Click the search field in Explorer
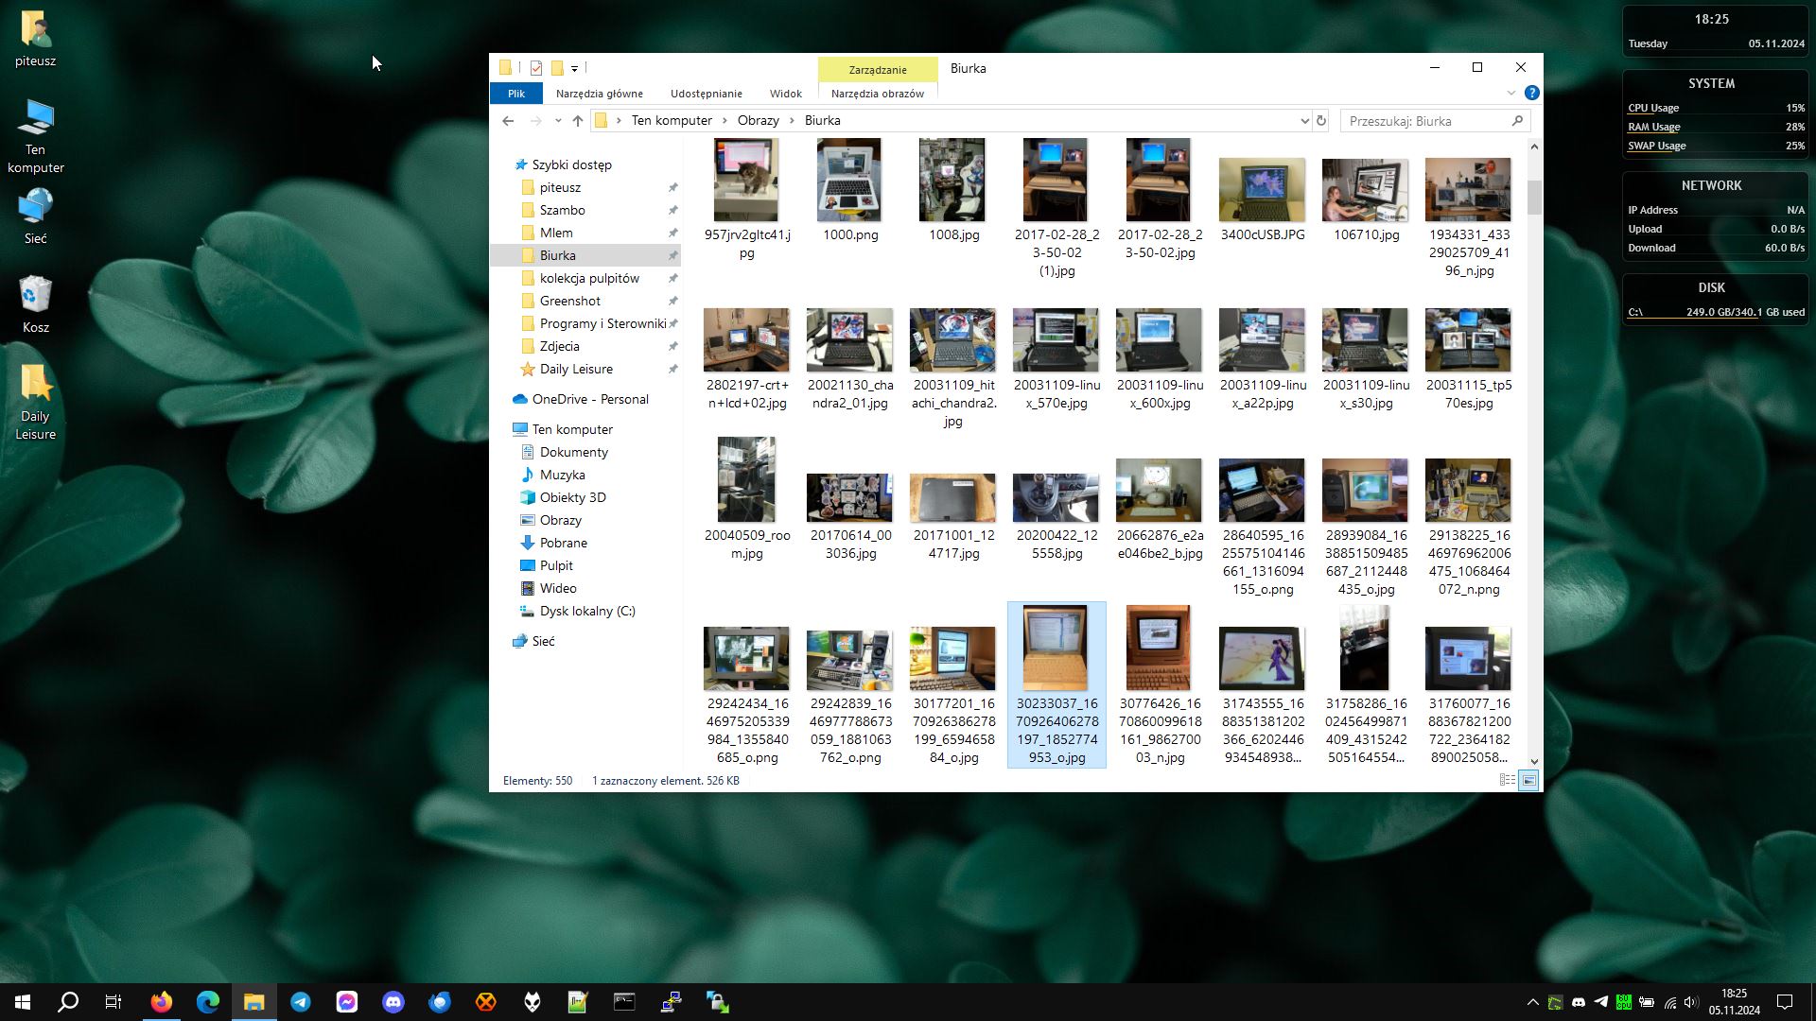 tap(1431, 121)
